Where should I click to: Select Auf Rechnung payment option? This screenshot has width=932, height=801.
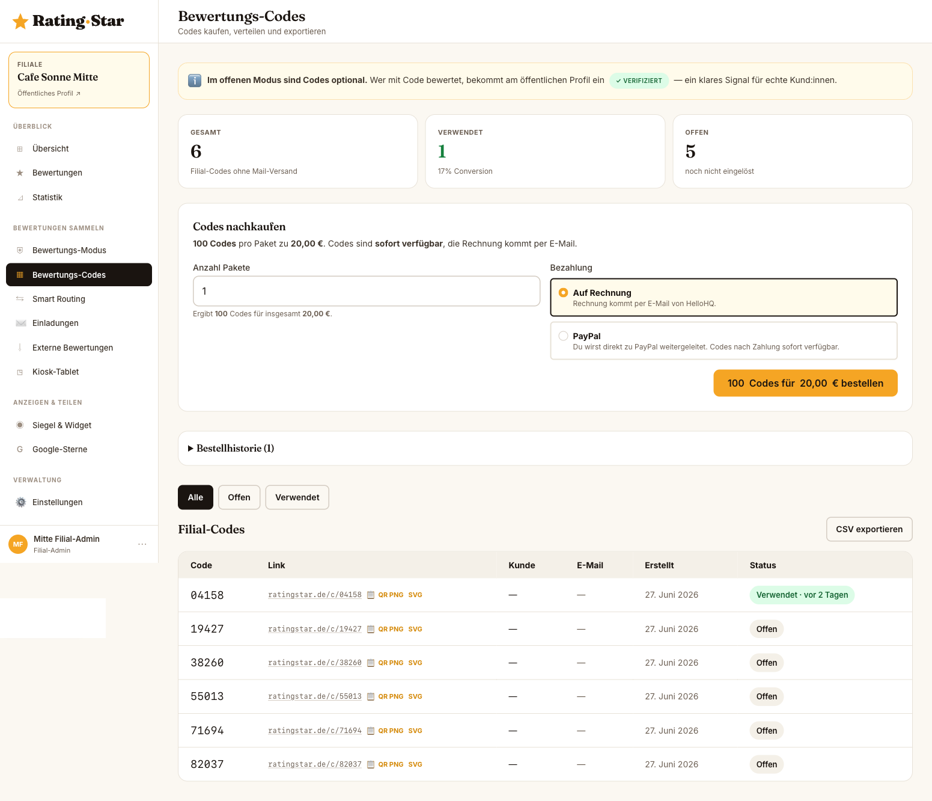pos(723,297)
